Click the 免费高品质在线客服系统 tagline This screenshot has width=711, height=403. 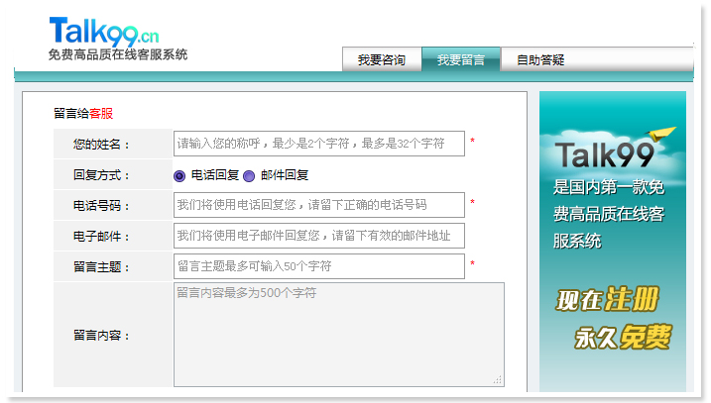pos(118,54)
